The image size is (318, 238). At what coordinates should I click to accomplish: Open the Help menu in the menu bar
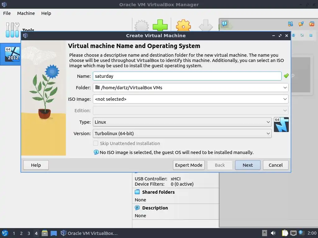tap(46, 13)
